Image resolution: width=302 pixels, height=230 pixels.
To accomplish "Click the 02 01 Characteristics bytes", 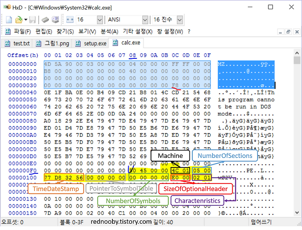I will [202, 178].
